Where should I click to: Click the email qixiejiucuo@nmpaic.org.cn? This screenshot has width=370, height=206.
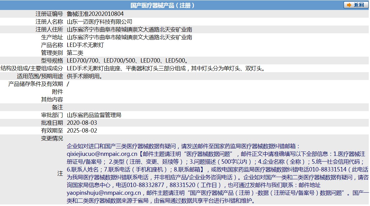pyautogui.click(x=102, y=154)
